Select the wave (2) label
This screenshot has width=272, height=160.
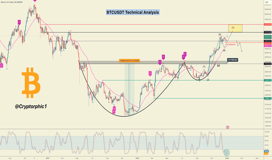coord(208,80)
